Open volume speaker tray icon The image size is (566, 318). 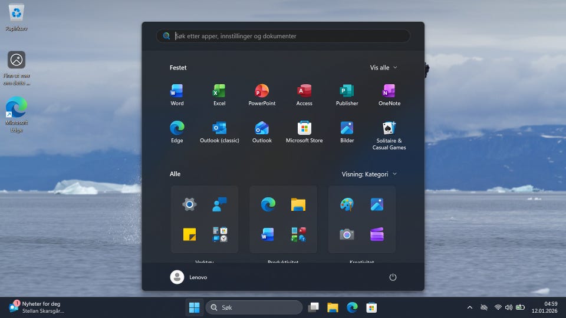509,307
